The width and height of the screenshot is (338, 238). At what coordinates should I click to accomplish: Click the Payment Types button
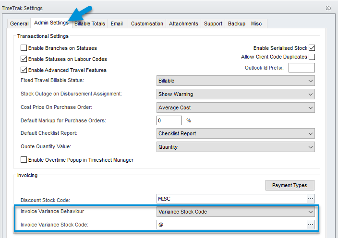pyautogui.click(x=290, y=185)
